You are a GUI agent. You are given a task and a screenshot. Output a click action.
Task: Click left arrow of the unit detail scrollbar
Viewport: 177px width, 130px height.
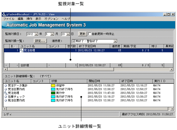[5, 109]
